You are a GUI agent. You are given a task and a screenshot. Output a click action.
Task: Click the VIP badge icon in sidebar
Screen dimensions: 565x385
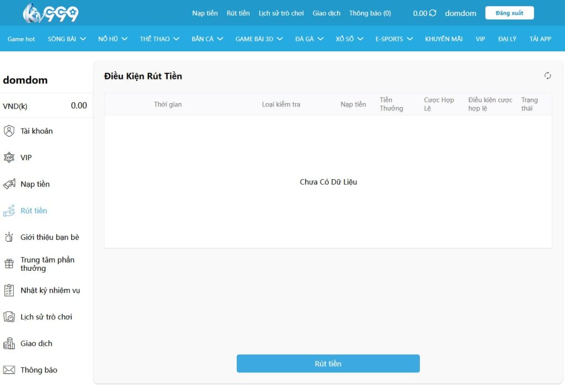pos(9,157)
